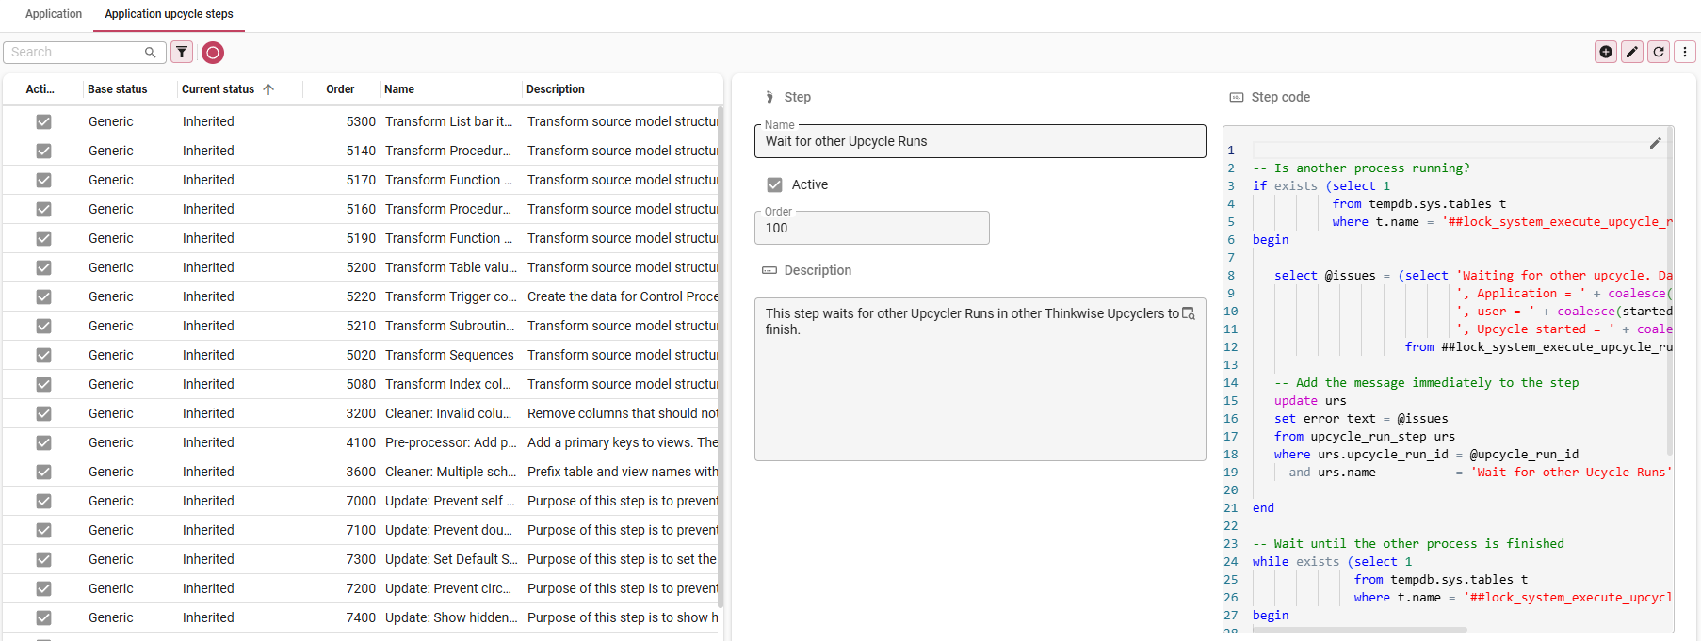
Task: Sort by Order column header
Action: pyautogui.click(x=340, y=89)
